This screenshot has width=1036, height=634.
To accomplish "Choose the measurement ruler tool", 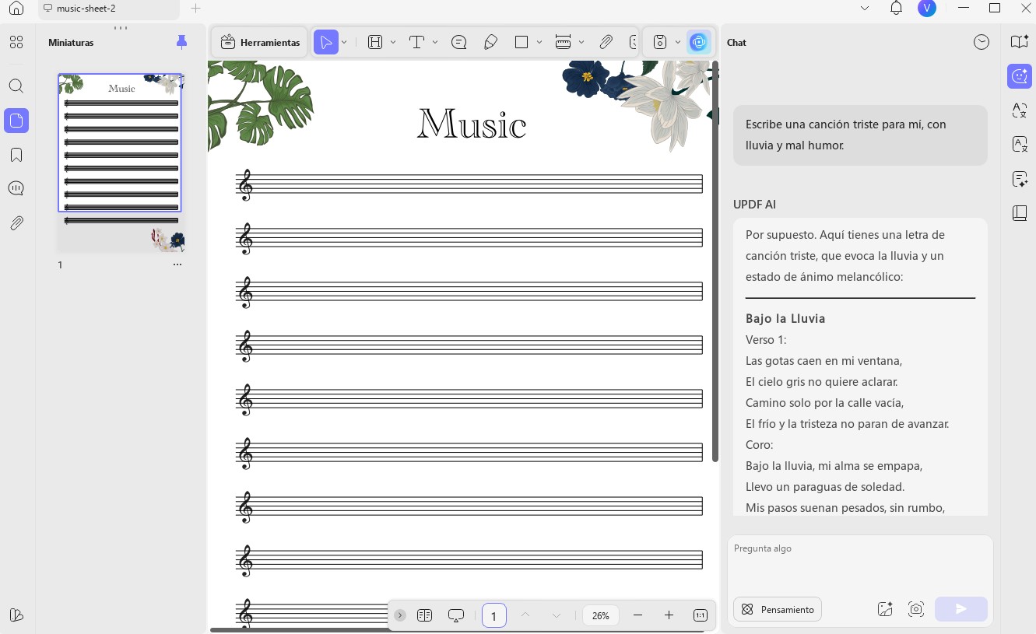I will tap(564, 42).
